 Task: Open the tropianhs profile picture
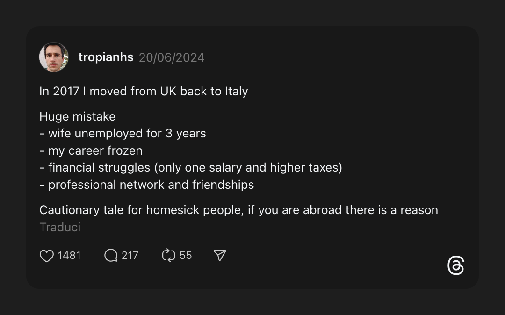54,57
